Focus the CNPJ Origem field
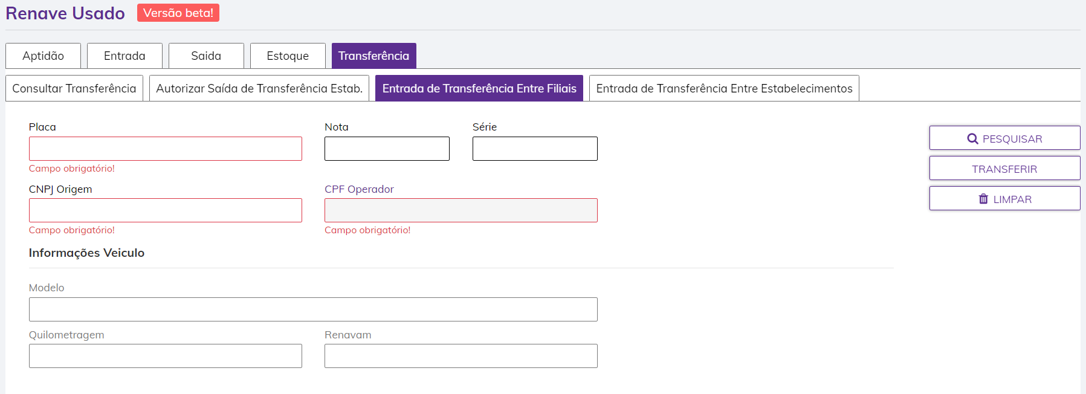 click(165, 210)
